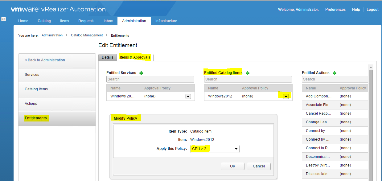Open the Home tab
The width and height of the screenshot is (382, 181).
(23, 21)
